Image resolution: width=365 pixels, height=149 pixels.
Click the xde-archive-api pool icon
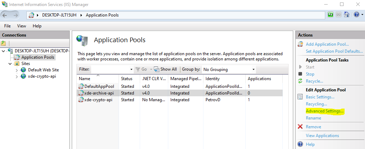pos(81,93)
